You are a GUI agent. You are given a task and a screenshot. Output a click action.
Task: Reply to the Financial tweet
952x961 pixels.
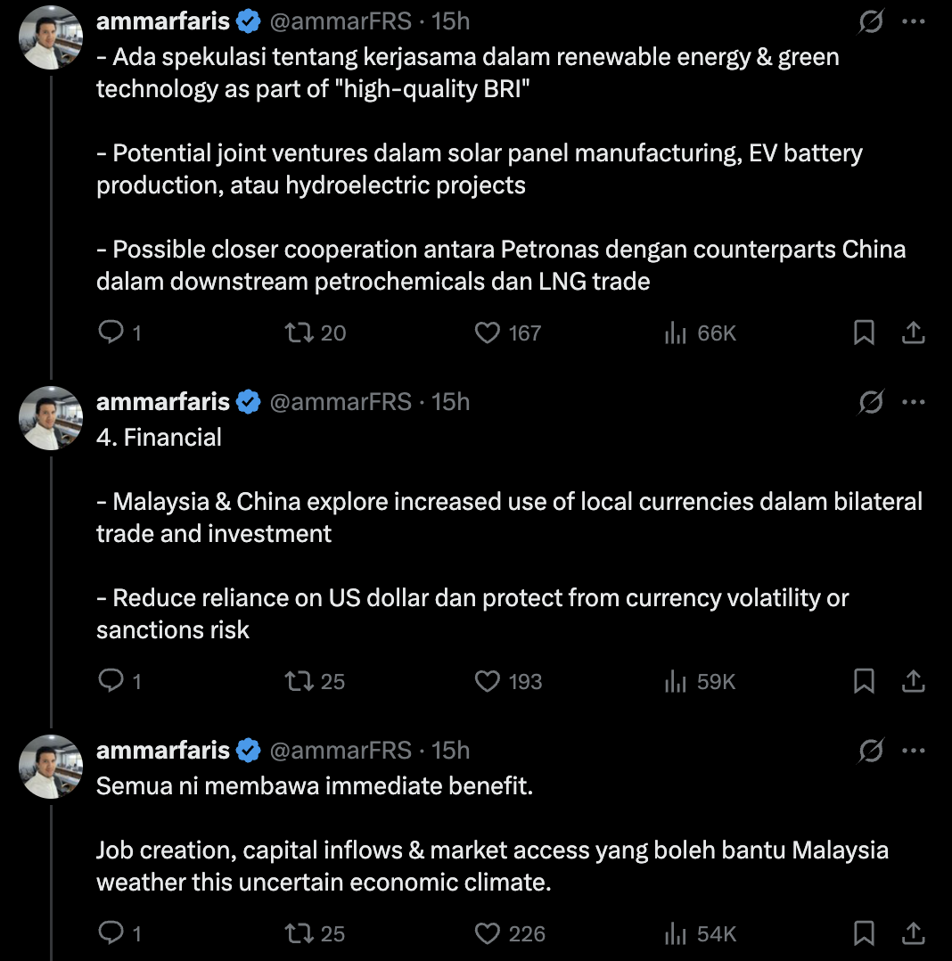pos(111,682)
